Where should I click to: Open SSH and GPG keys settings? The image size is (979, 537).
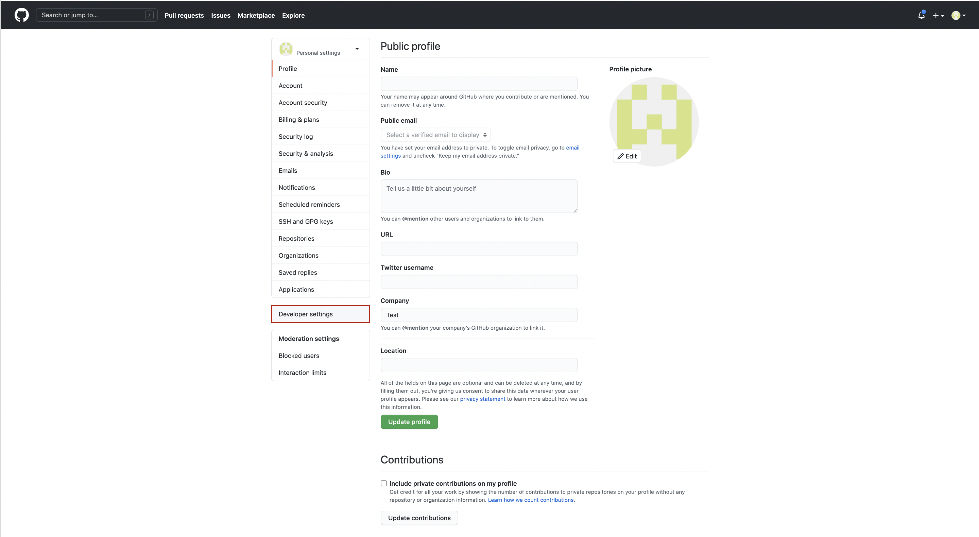click(x=320, y=222)
